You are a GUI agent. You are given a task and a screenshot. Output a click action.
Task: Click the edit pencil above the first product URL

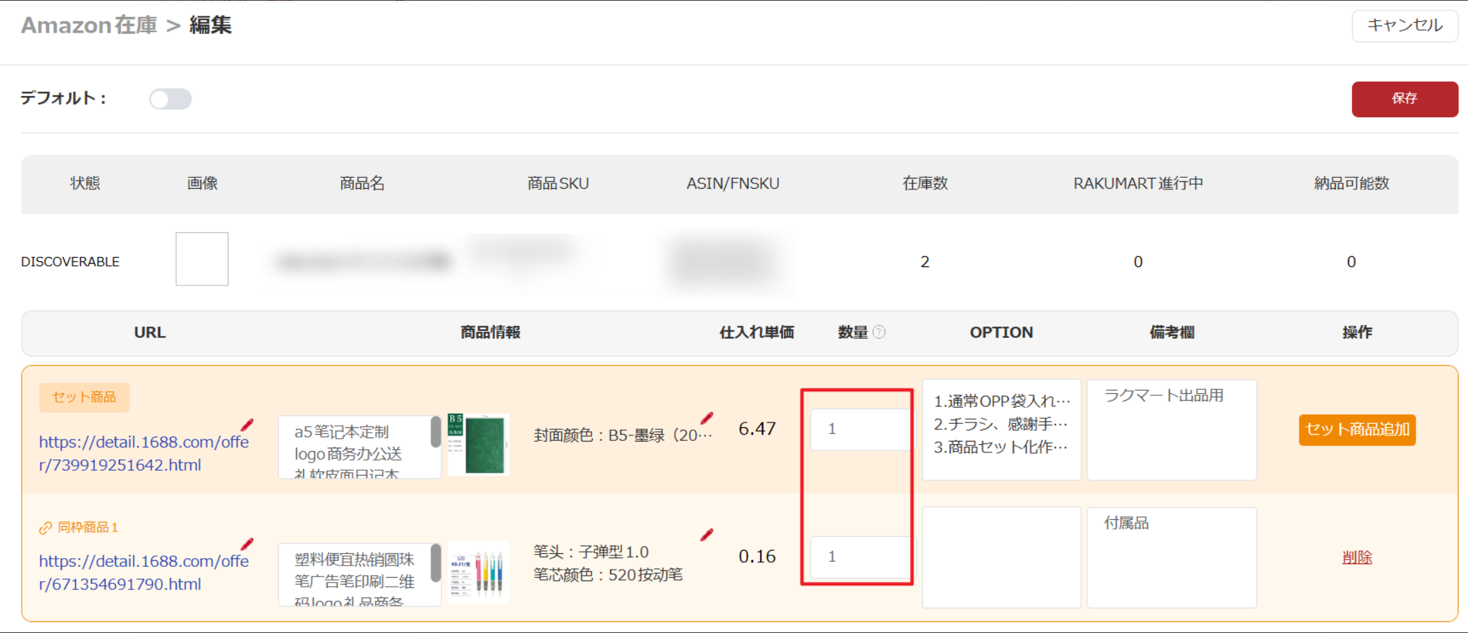coord(248,424)
